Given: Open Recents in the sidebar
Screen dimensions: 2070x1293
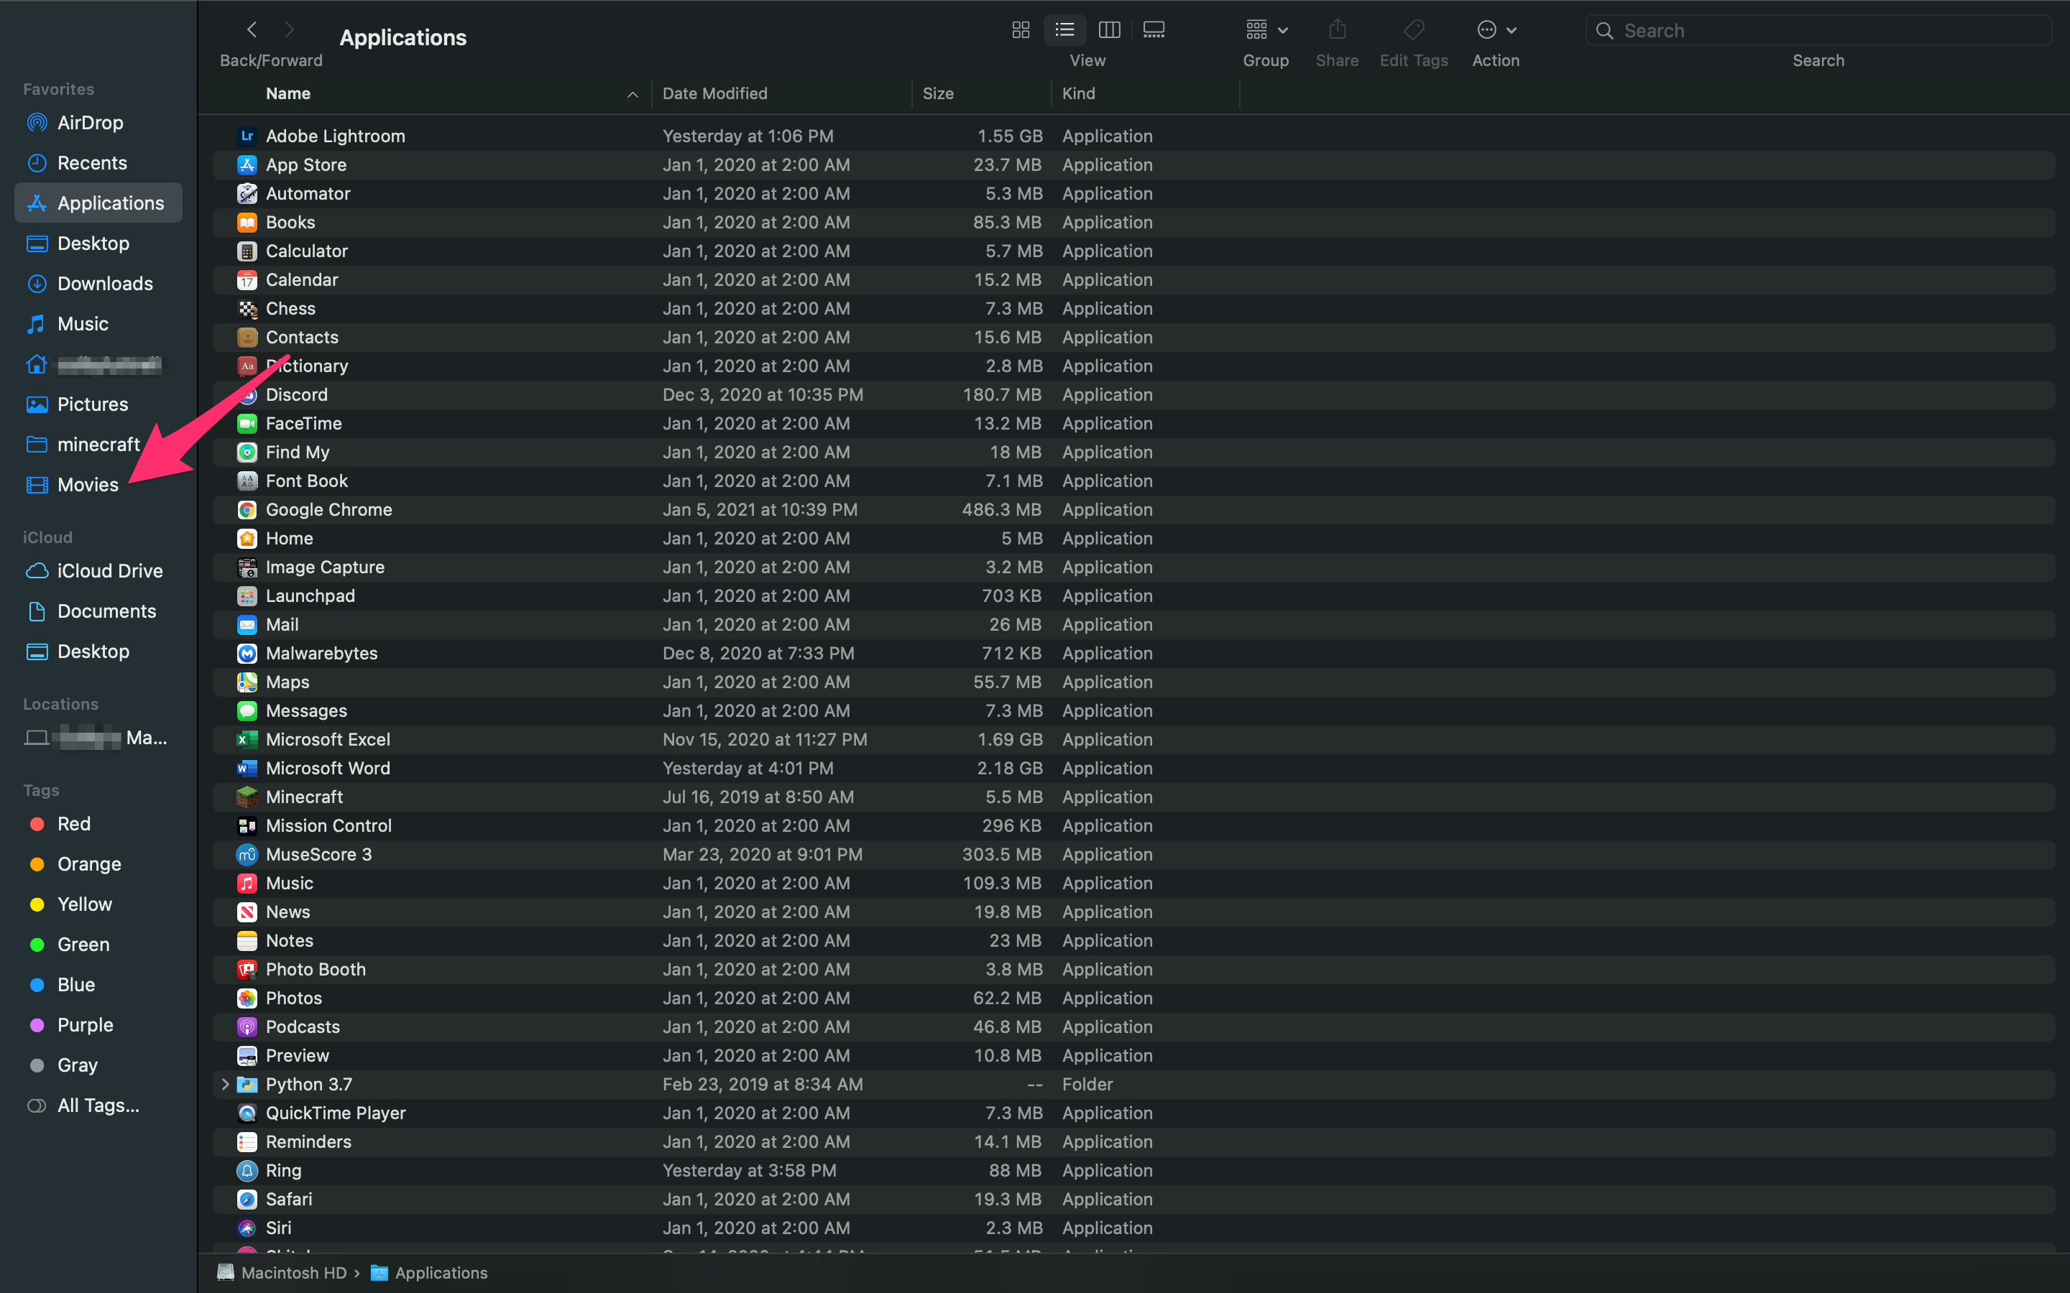Looking at the screenshot, I should [98, 162].
